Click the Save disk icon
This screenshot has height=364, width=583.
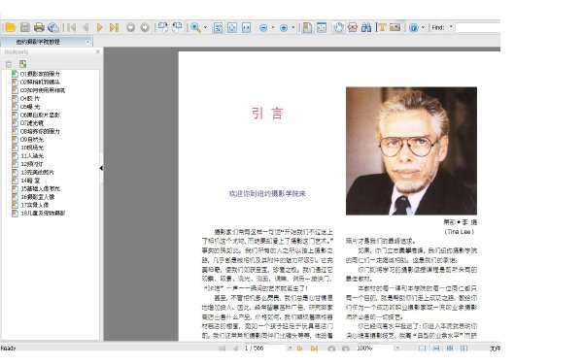click(x=25, y=27)
